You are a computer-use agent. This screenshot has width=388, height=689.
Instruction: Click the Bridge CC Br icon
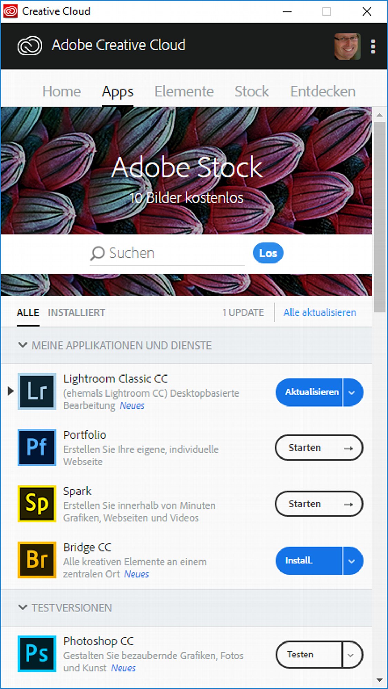[37, 560]
